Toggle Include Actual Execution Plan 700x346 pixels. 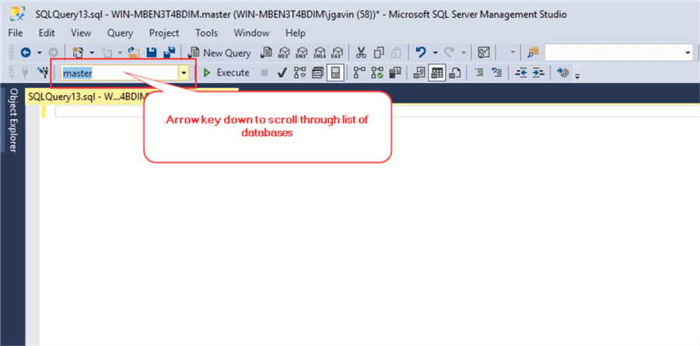pos(359,72)
